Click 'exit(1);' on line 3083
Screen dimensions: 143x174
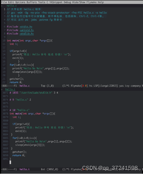pos(21,131)
